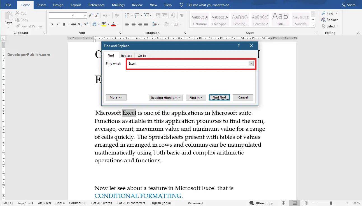Image resolution: width=362 pixels, height=206 pixels.
Task: Toggle Show/Hide paragraph marks
Action: tap(182, 15)
